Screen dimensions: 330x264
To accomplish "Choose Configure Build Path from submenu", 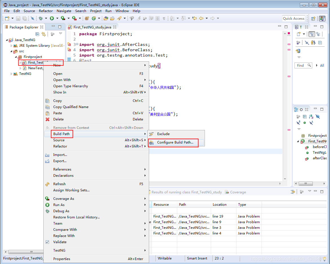I will coord(176,142).
